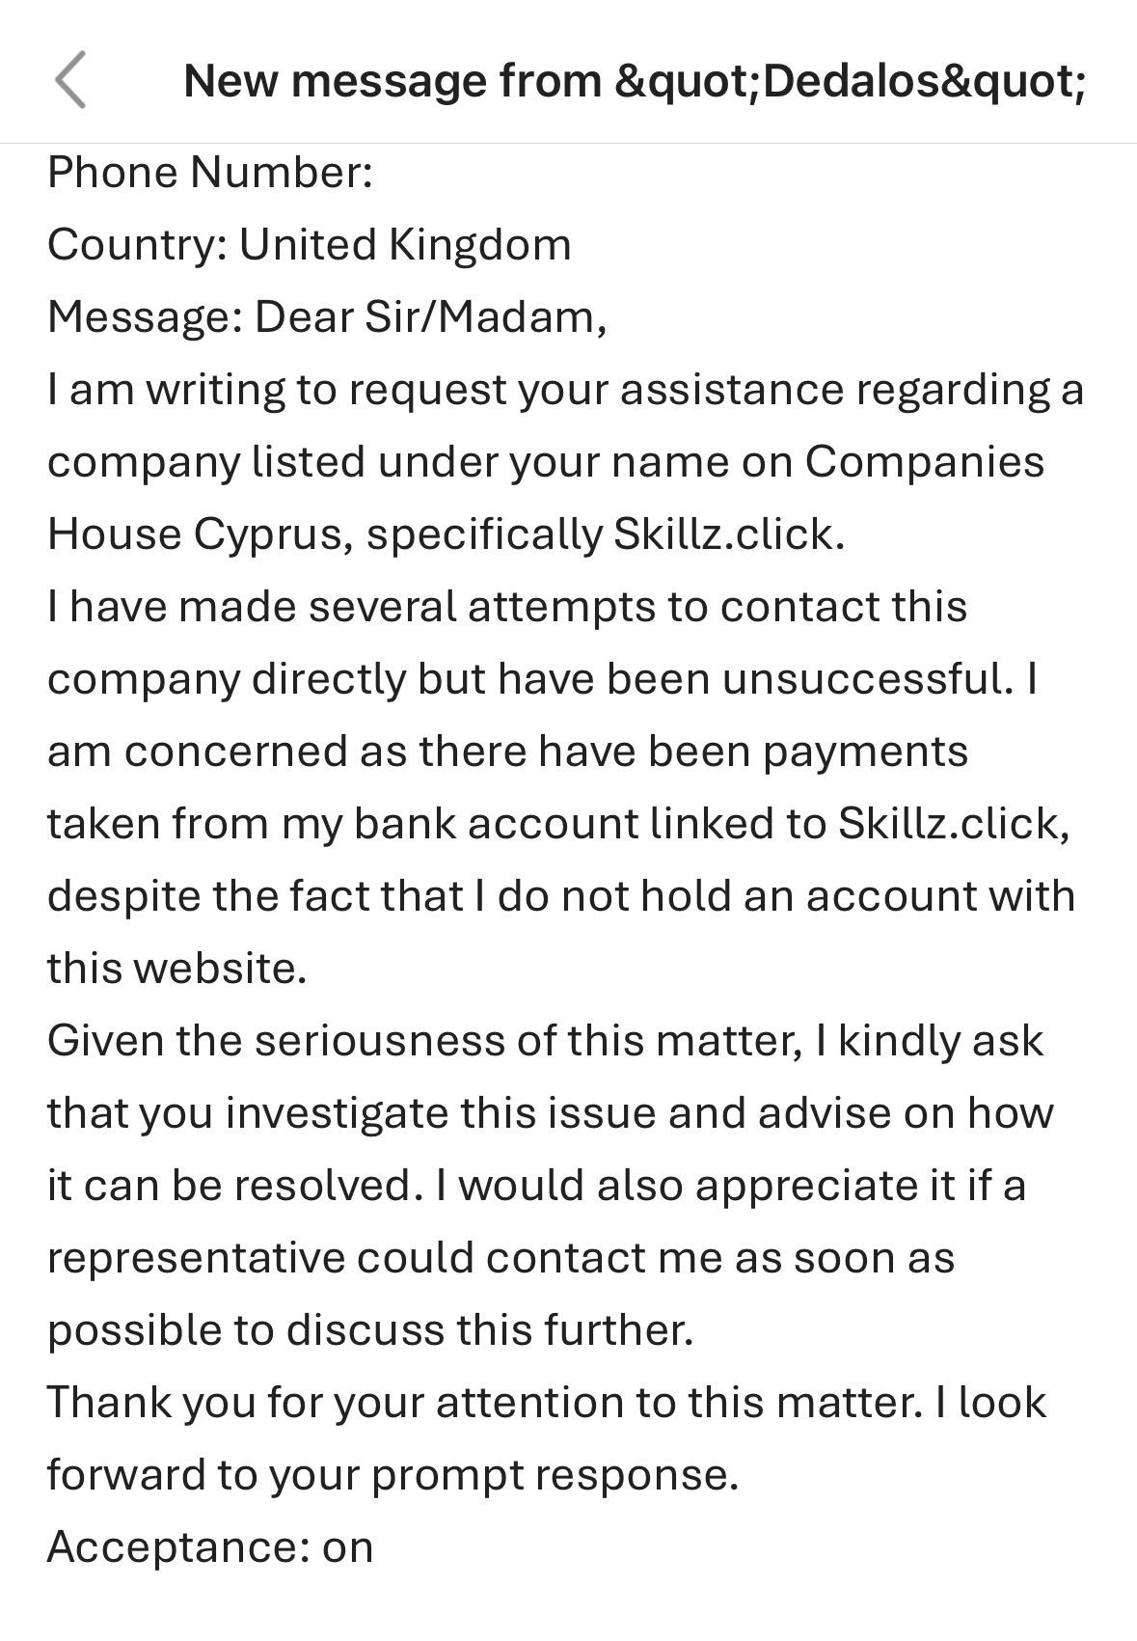This screenshot has width=1137, height=1641.
Task: Tap the 'possible to discuss this further.' line
Action: [x=371, y=1330]
